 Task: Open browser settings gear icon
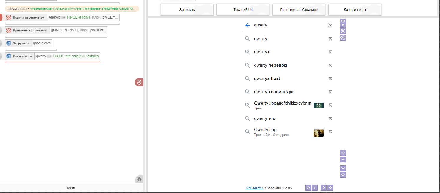(x=343, y=38)
